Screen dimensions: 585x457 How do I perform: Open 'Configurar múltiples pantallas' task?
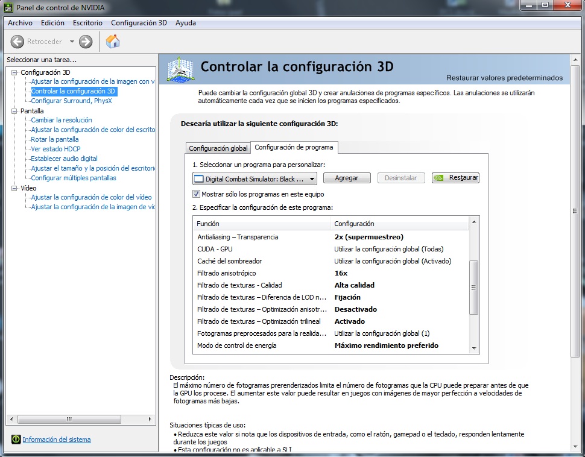pyautogui.click(x=74, y=178)
